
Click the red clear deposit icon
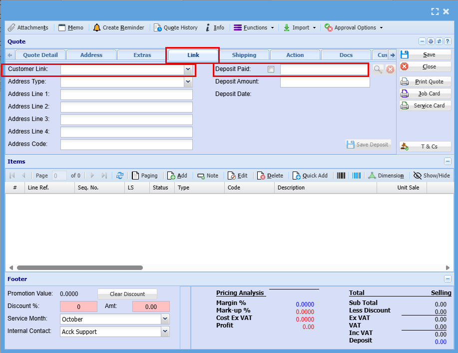pos(391,69)
